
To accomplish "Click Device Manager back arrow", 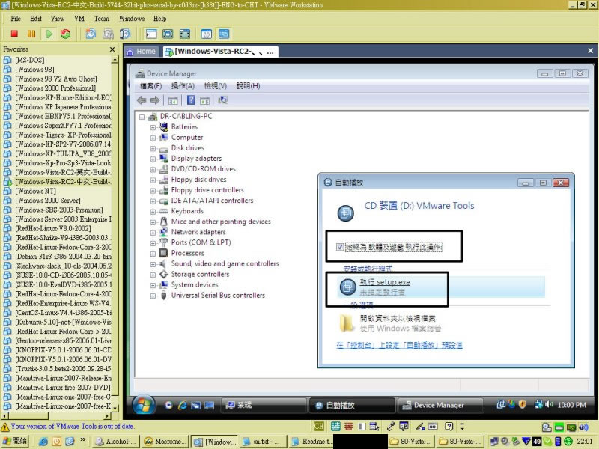I will [142, 100].
